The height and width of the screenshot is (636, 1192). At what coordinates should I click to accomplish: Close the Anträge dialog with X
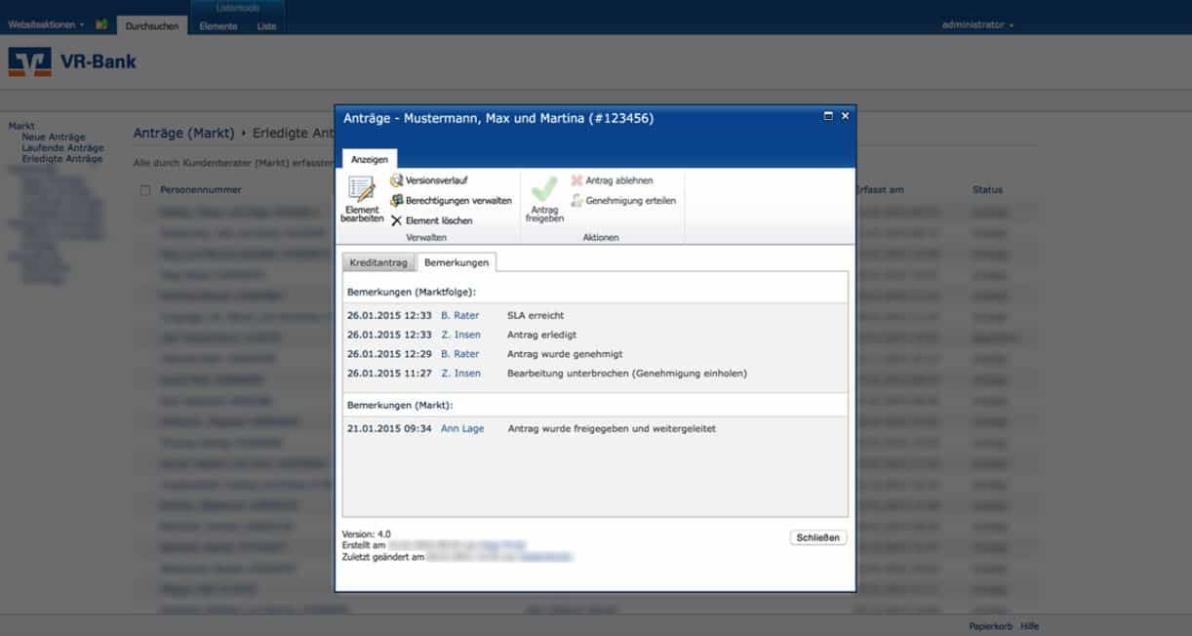845,116
